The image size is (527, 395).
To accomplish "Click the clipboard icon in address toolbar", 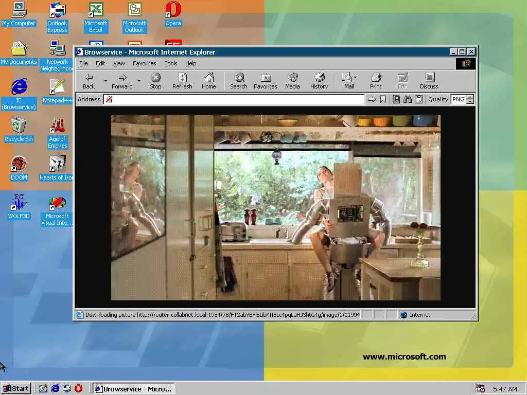I will coord(419,99).
